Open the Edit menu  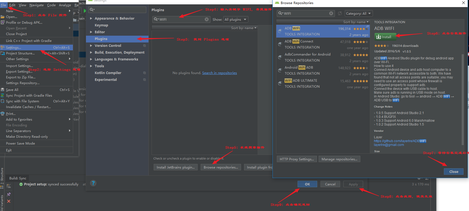click(x=12, y=5)
